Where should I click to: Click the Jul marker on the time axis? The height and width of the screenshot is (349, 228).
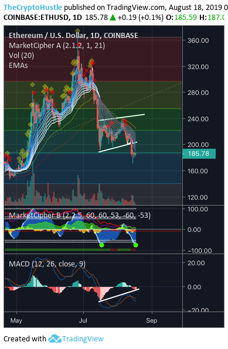(83, 320)
